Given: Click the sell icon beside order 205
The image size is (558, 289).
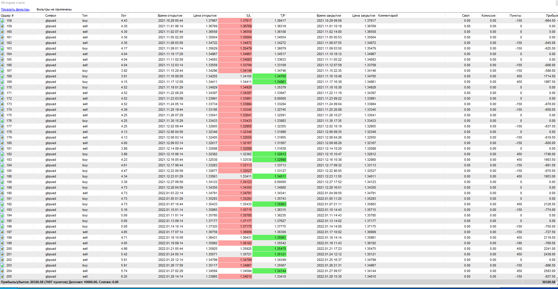Looking at the screenshot, I should pos(2,277).
